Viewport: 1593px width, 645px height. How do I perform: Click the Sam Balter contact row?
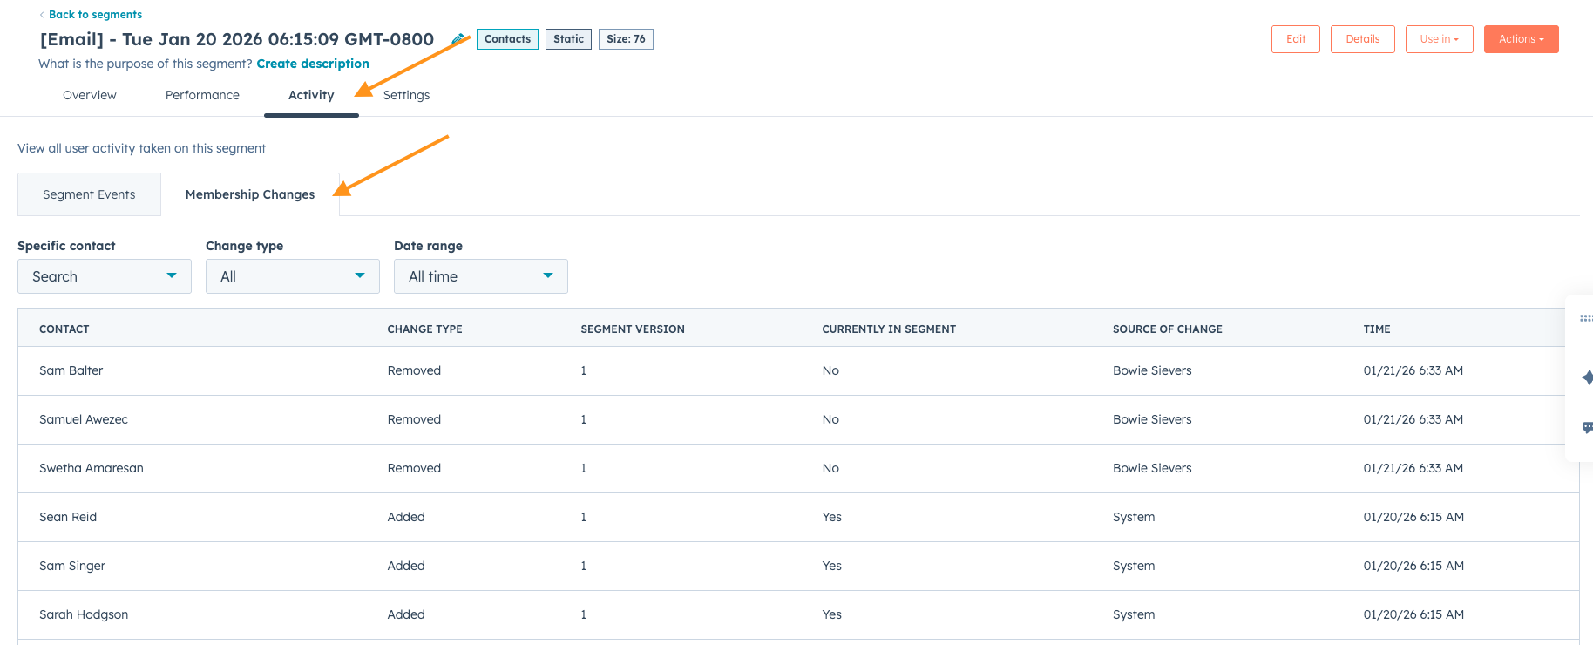tap(71, 370)
